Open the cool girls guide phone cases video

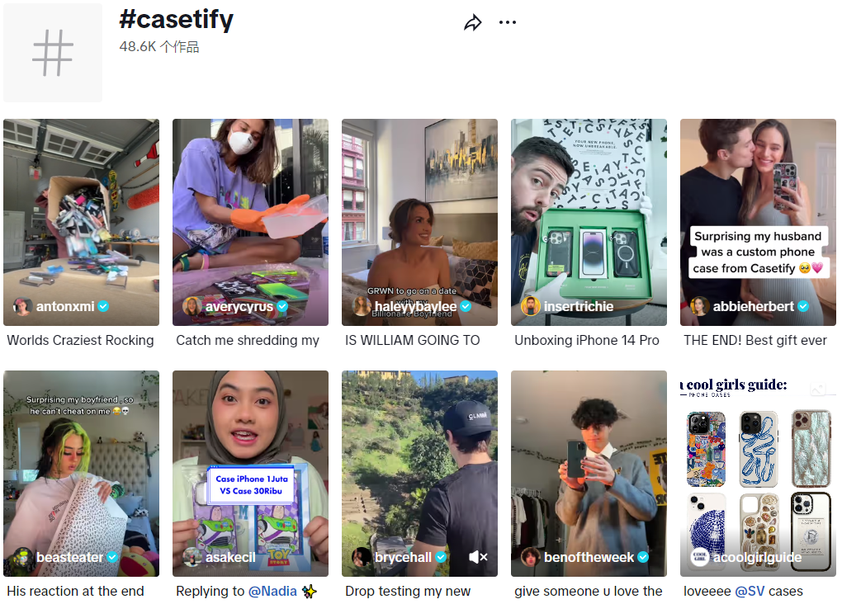click(x=758, y=474)
